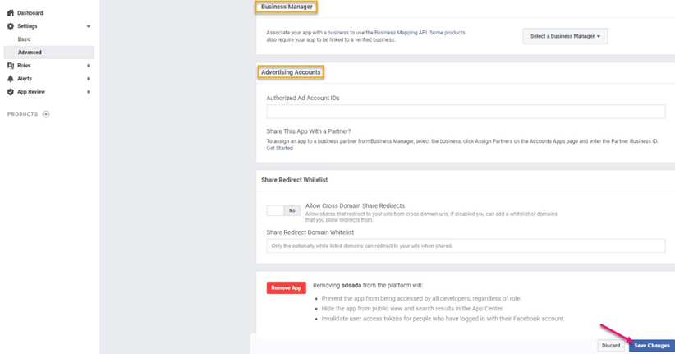Click the Alerts bell icon
675x354 pixels.
coord(11,79)
